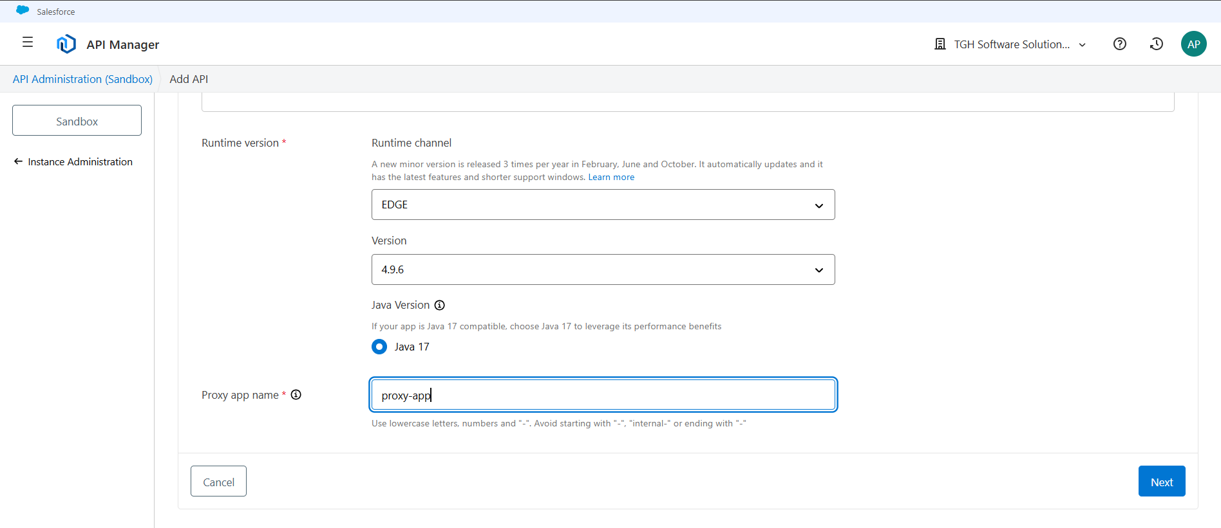Open the AP user avatar menu
This screenshot has height=528, width=1221.
coord(1194,44)
